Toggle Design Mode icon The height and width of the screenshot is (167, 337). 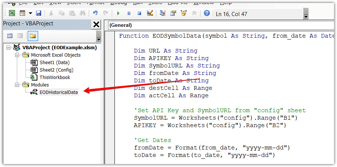pyautogui.click(x=150, y=13)
